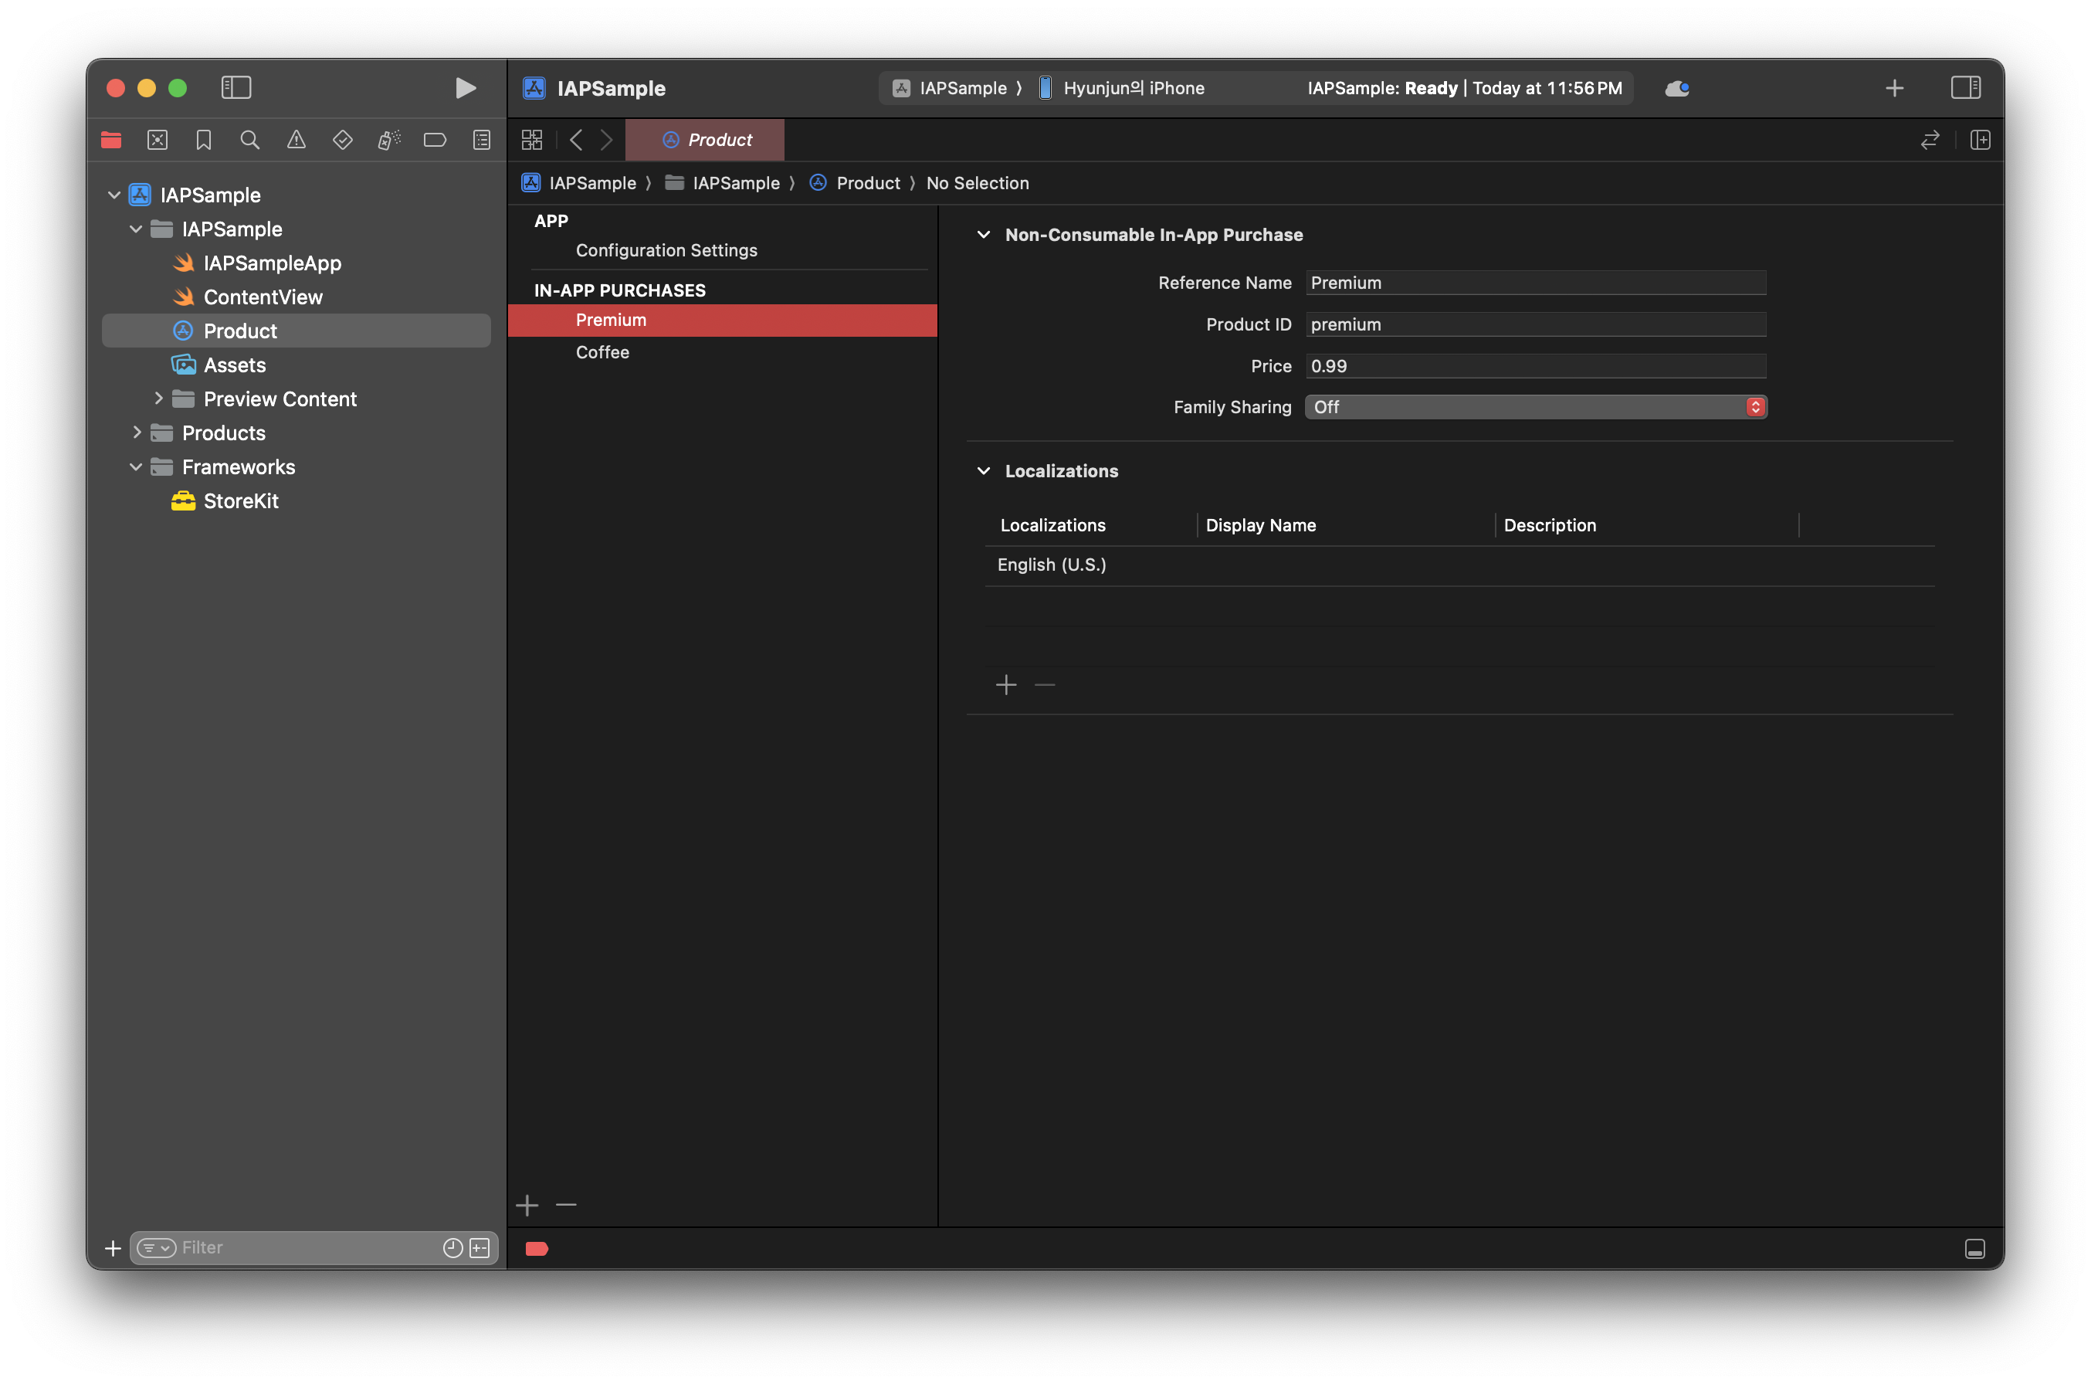Open the related items grid icon
Viewport: 2091px width, 1384px height.
pyautogui.click(x=532, y=141)
